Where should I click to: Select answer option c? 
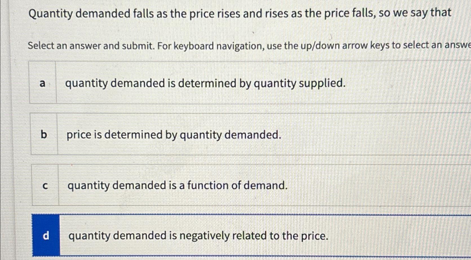point(197,185)
